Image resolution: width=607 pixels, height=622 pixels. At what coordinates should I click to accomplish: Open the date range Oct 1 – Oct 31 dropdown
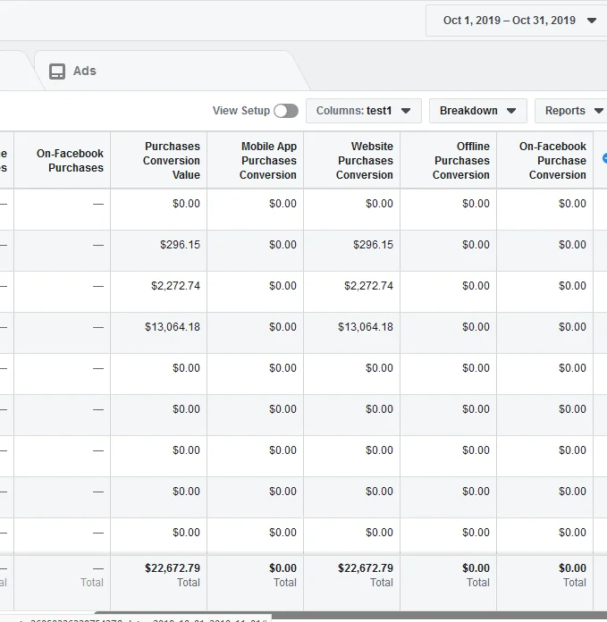coord(516,21)
